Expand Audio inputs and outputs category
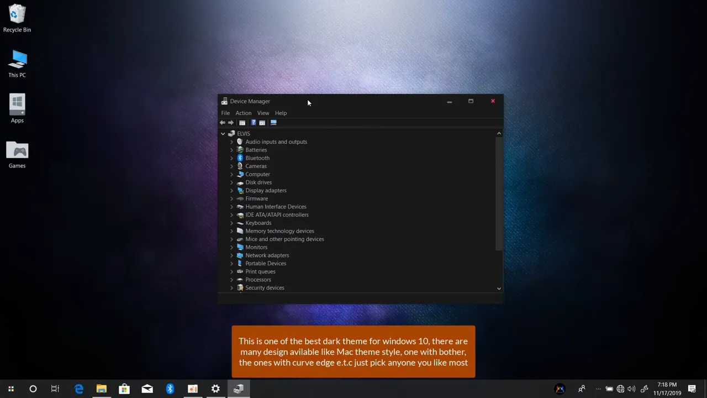The height and width of the screenshot is (398, 707). (x=231, y=142)
